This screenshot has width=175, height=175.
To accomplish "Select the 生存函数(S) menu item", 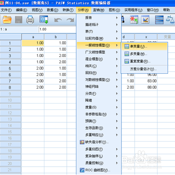I will [x=98, y=128].
